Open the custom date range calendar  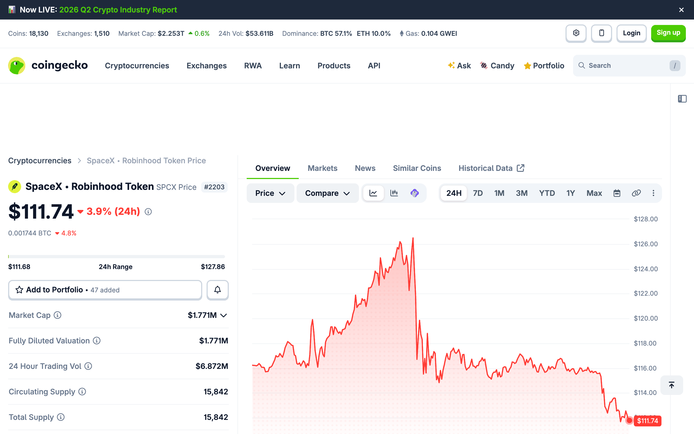pyautogui.click(x=617, y=193)
